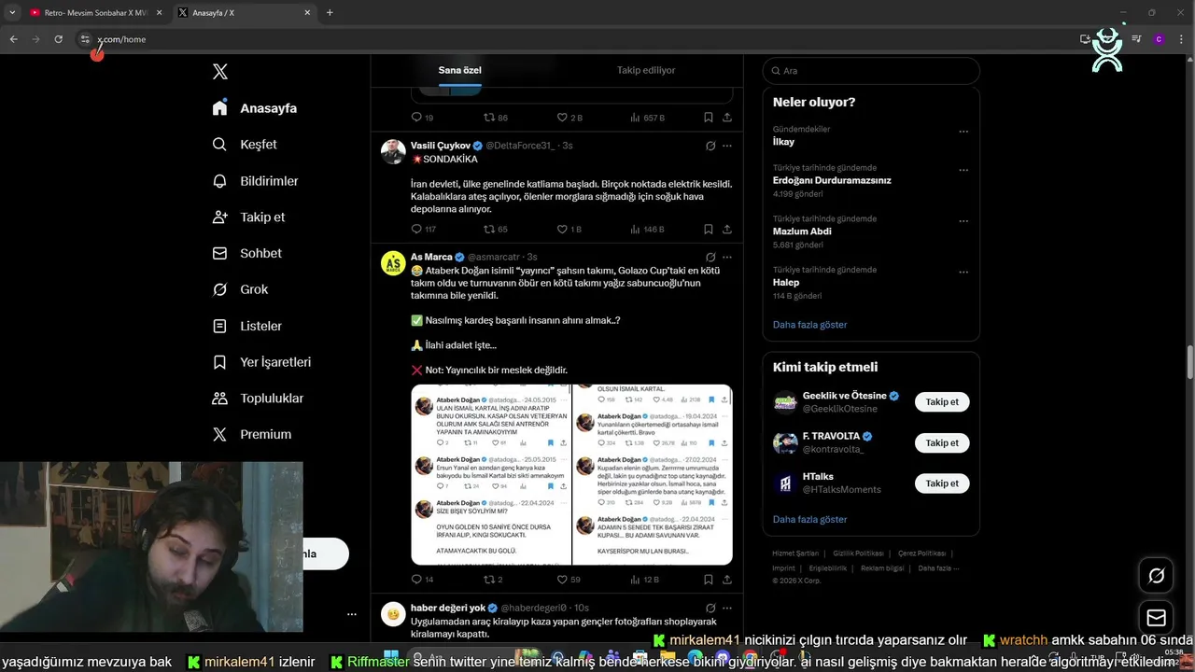Viewport: 1195px width, 672px height.
Task: Close the Anasayfa / X tab
Action: point(307,13)
